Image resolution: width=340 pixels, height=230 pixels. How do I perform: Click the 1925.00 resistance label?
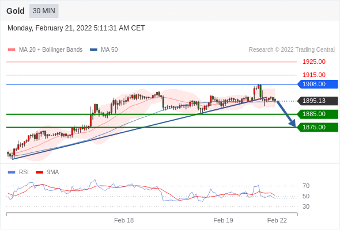[314, 62]
